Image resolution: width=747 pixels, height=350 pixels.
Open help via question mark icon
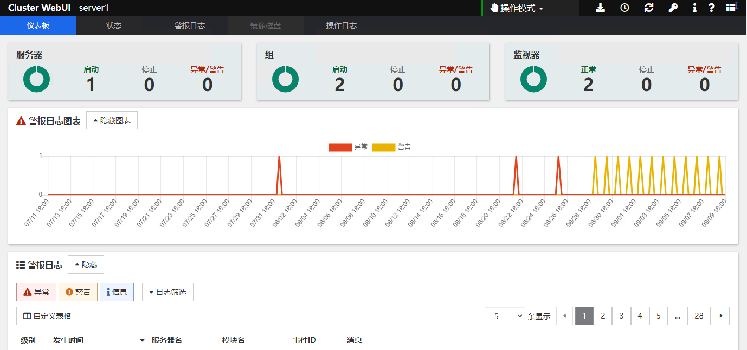(711, 8)
